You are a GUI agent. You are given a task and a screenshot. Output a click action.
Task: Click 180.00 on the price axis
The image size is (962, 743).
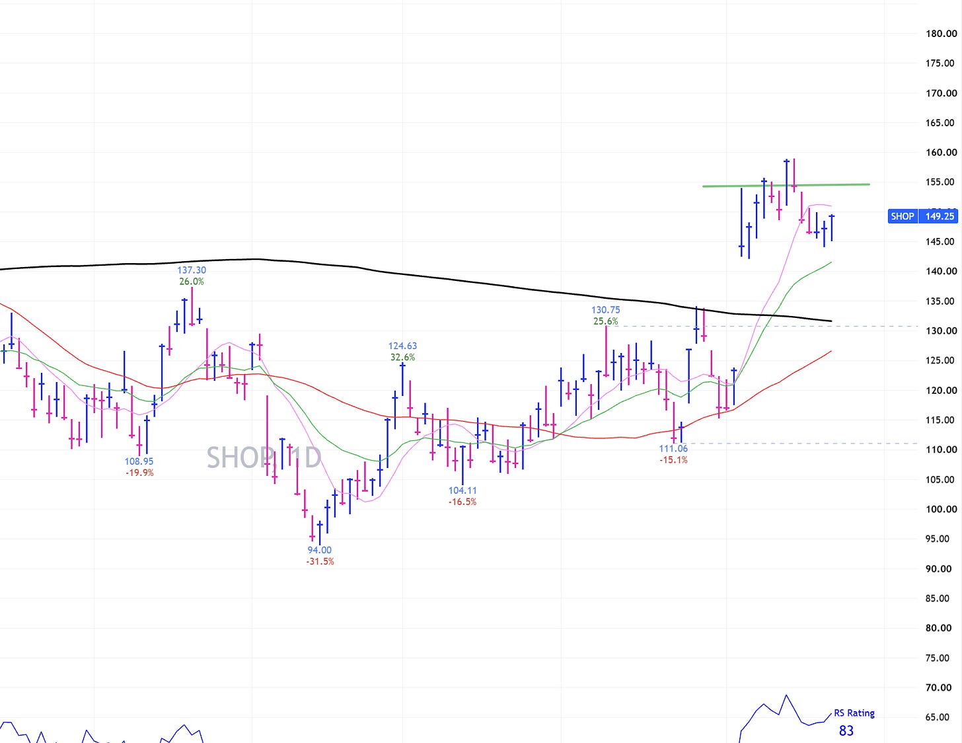(941, 34)
